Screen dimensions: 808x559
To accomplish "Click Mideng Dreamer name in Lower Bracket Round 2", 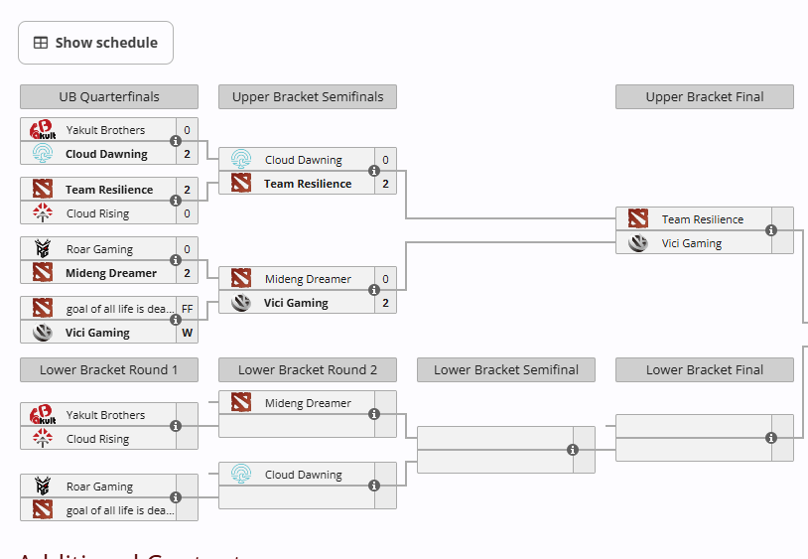I will click(308, 403).
